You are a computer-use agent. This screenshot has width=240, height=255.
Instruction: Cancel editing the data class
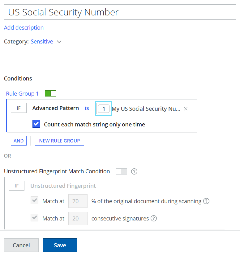click(21, 245)
